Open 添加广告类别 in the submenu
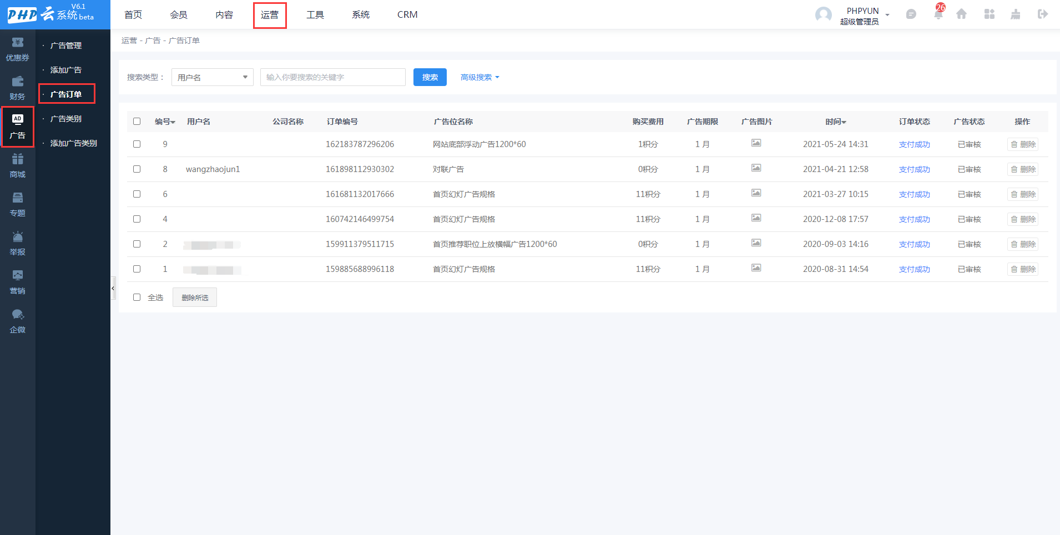This screenshot has height=535, width=1060. (x=73, y=143)
